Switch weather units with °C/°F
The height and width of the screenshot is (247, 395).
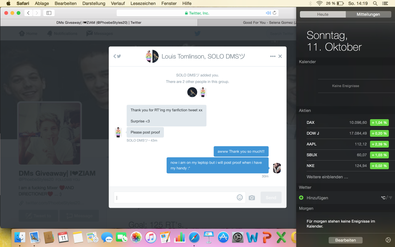tap(386, 198)
